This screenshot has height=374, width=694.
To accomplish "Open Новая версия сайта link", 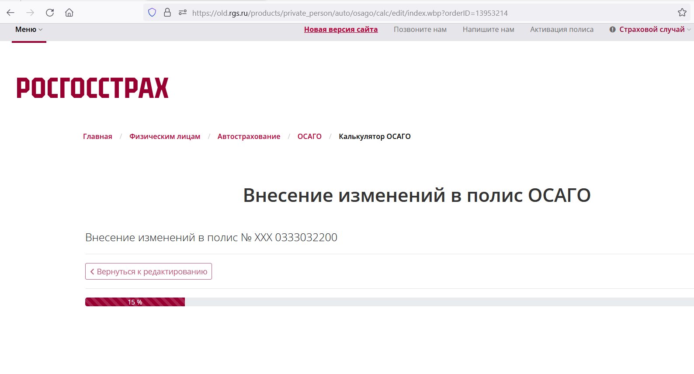I will [x=341, y=29].
